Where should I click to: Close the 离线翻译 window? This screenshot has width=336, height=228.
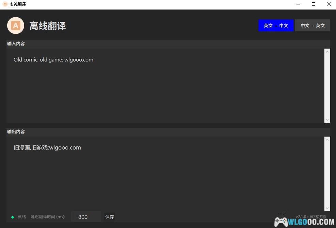coord(329,4)
